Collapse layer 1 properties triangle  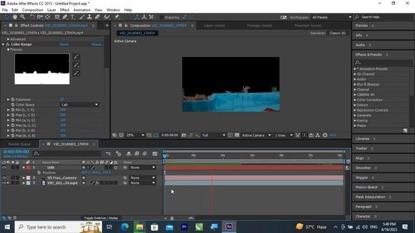tap(23, 168)
